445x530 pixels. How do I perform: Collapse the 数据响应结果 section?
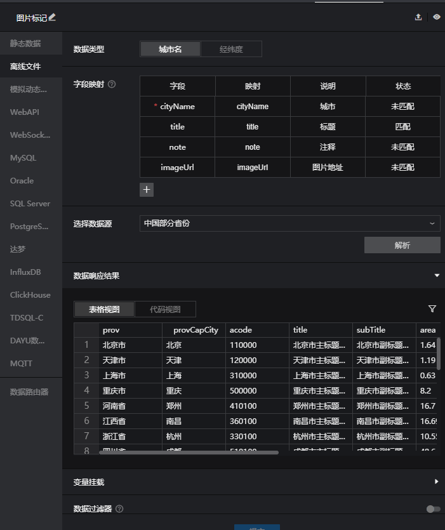click(437, 275)
